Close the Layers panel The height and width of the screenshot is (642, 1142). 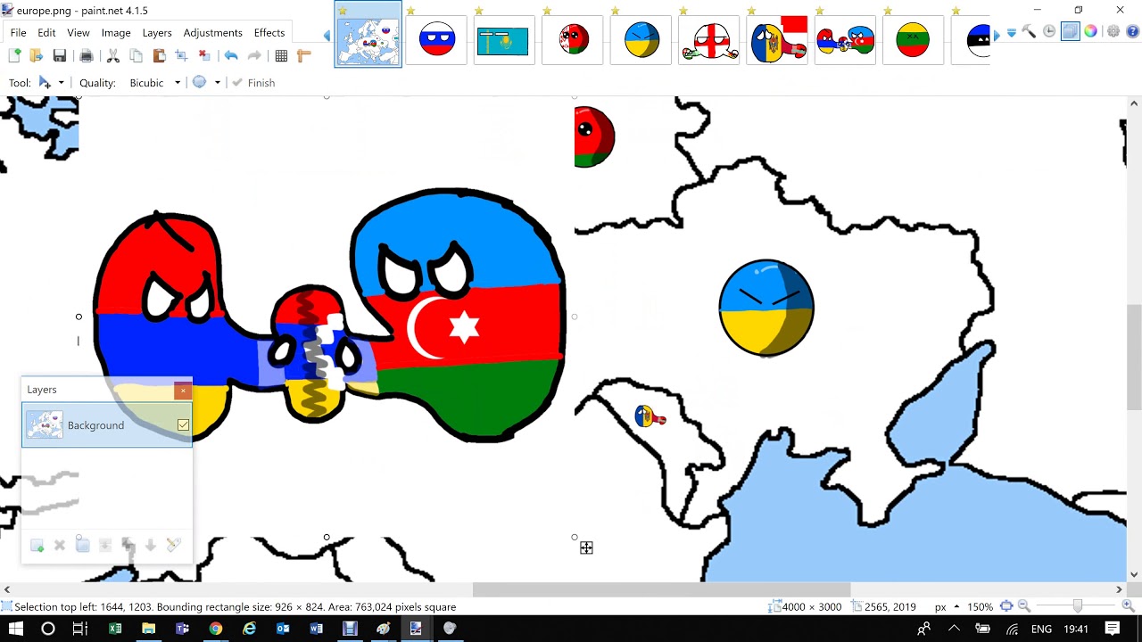[183, 390]
